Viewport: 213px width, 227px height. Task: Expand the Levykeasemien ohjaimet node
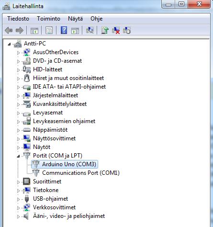click(x=18, y=122)
